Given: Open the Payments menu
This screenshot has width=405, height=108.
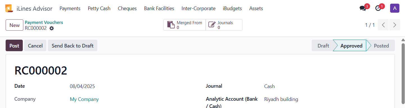Looking at the screenshot, I should click(x=70, y=8).
